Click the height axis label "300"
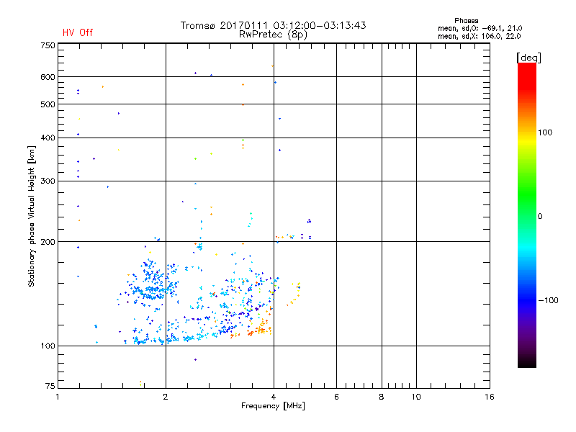This screenshot has width=576, height=432. pos(48,181)
